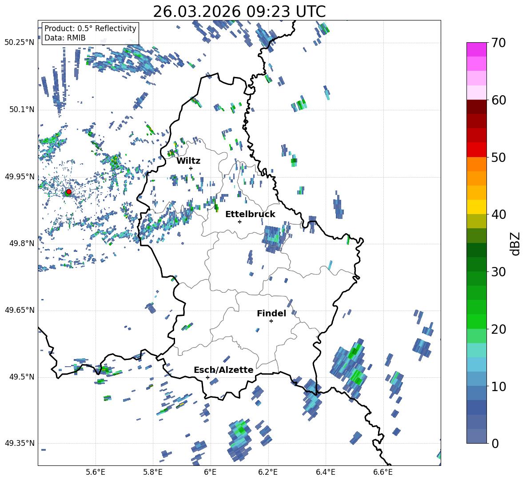Click the 5.8°E longitude label
The height and width of the screenshot is (481, 526).
coord(153,472)
